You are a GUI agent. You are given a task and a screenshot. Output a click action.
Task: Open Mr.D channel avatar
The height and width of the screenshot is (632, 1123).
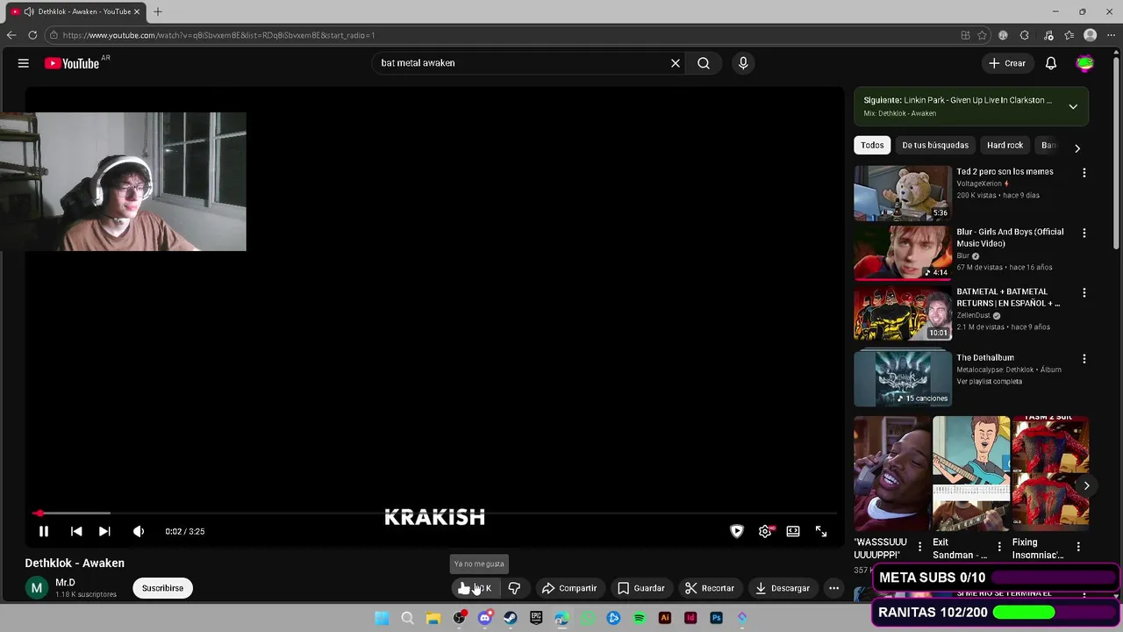(37, 588)
